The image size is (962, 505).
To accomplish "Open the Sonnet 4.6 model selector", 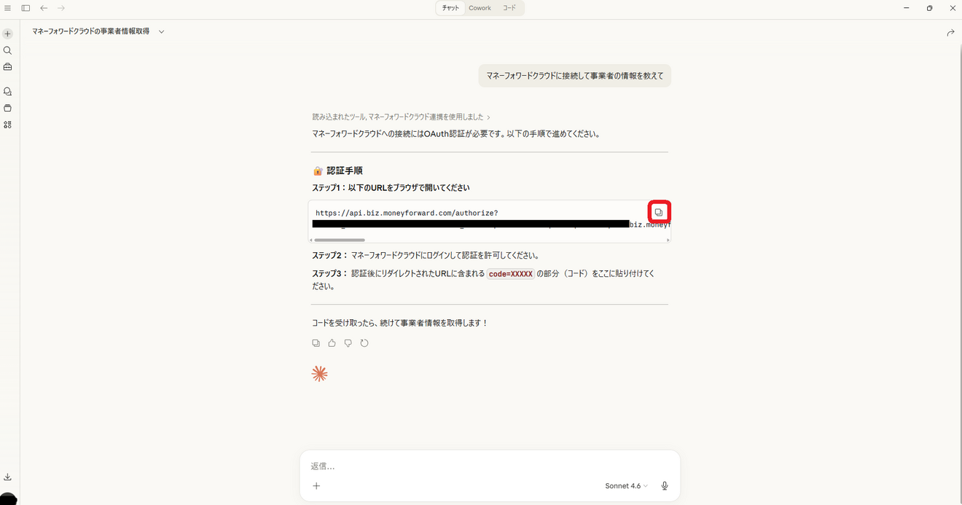I will pyautogui.click(x=626, y=486).
